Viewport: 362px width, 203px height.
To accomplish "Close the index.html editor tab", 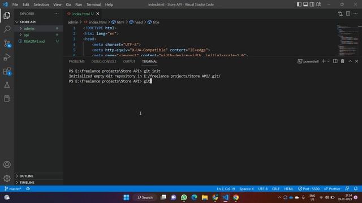I will [98, 14].
